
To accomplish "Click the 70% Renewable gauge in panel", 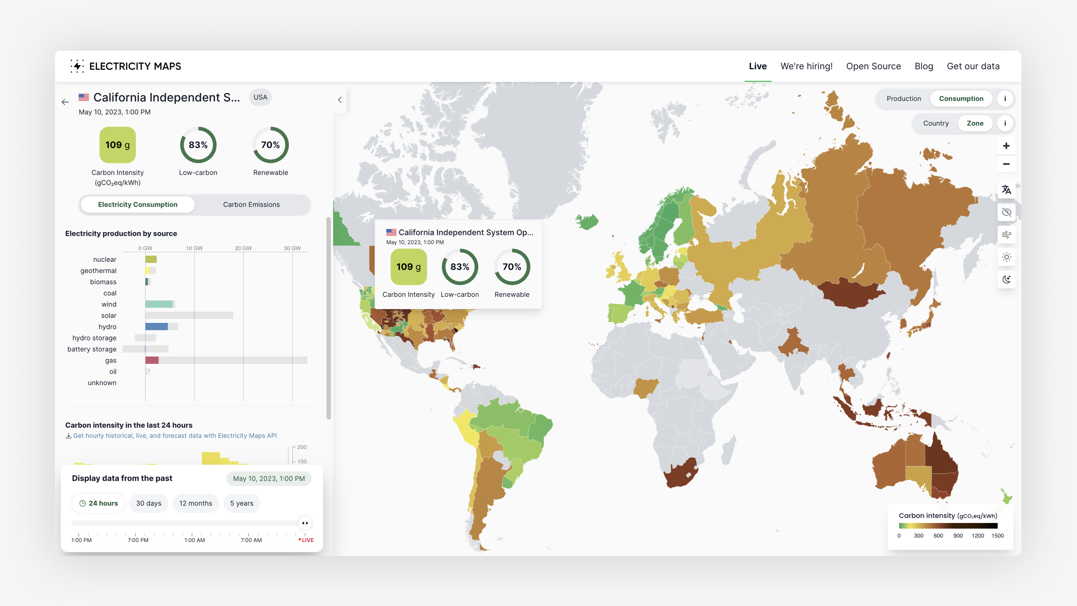I will click(x=270, y=145).
